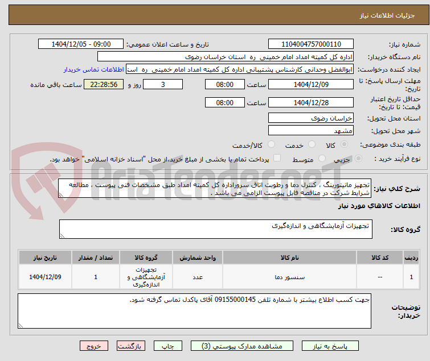The image size is (430, 361).
Task: Click the 'واحد شمارش' column header
Action: coord(198,258)
